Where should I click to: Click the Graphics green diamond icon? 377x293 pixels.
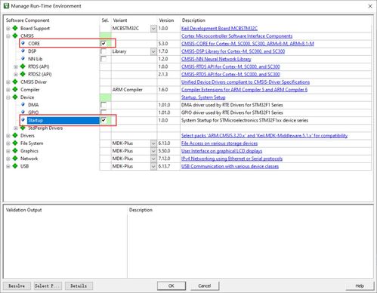tap(15, 151)
